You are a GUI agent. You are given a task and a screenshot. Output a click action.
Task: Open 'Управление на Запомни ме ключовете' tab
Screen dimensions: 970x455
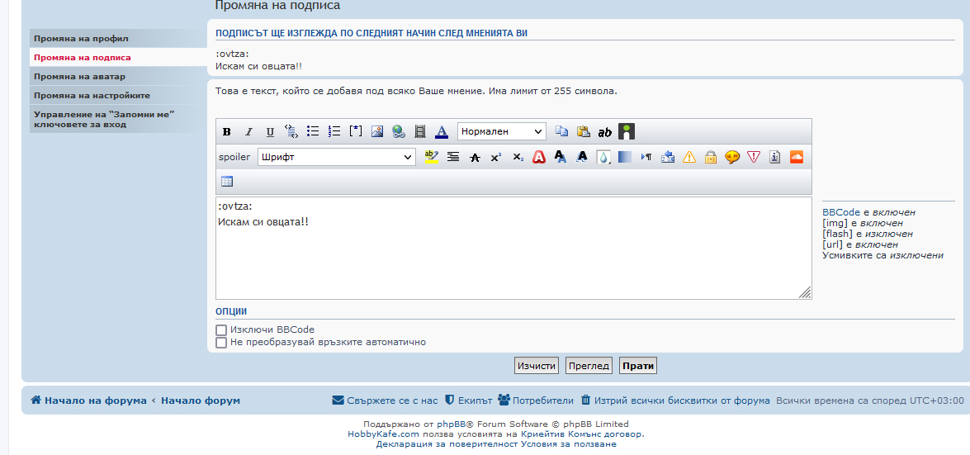click(118, 120)
